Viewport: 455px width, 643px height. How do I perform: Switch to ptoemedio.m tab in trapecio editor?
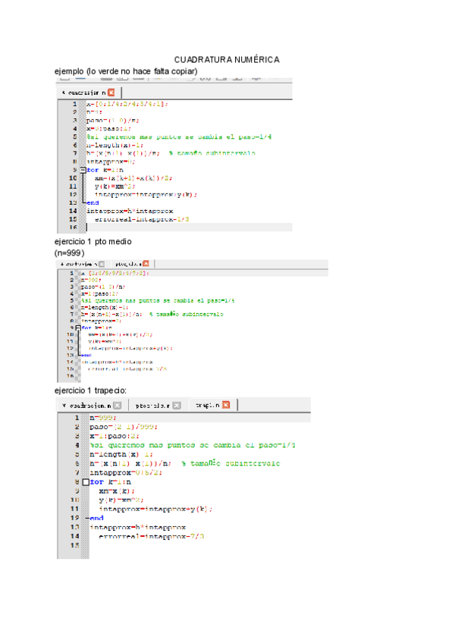pyautogui.click(x=151, y=405)
